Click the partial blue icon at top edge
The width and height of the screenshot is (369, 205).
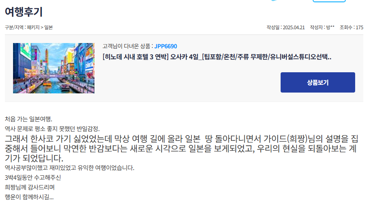pyautogui.click(x=274, y=0)
